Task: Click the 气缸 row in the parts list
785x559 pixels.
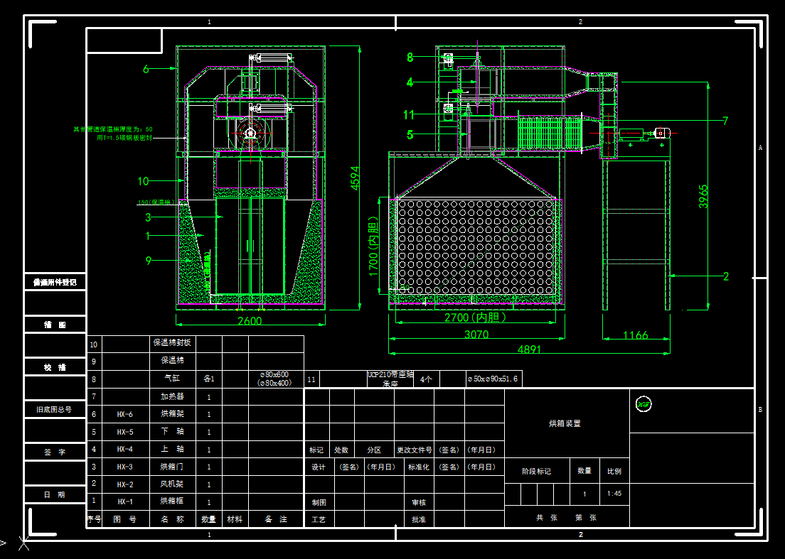Action: 171,379
